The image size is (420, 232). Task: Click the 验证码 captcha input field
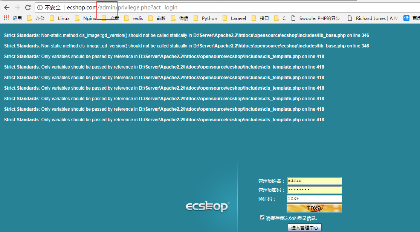click(x=314, y=199)
